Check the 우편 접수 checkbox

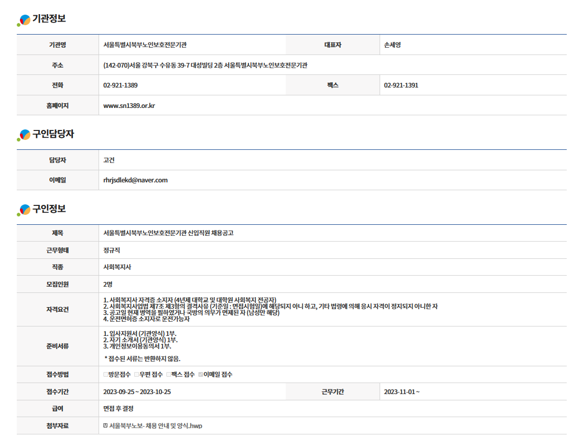pos(136,375)
